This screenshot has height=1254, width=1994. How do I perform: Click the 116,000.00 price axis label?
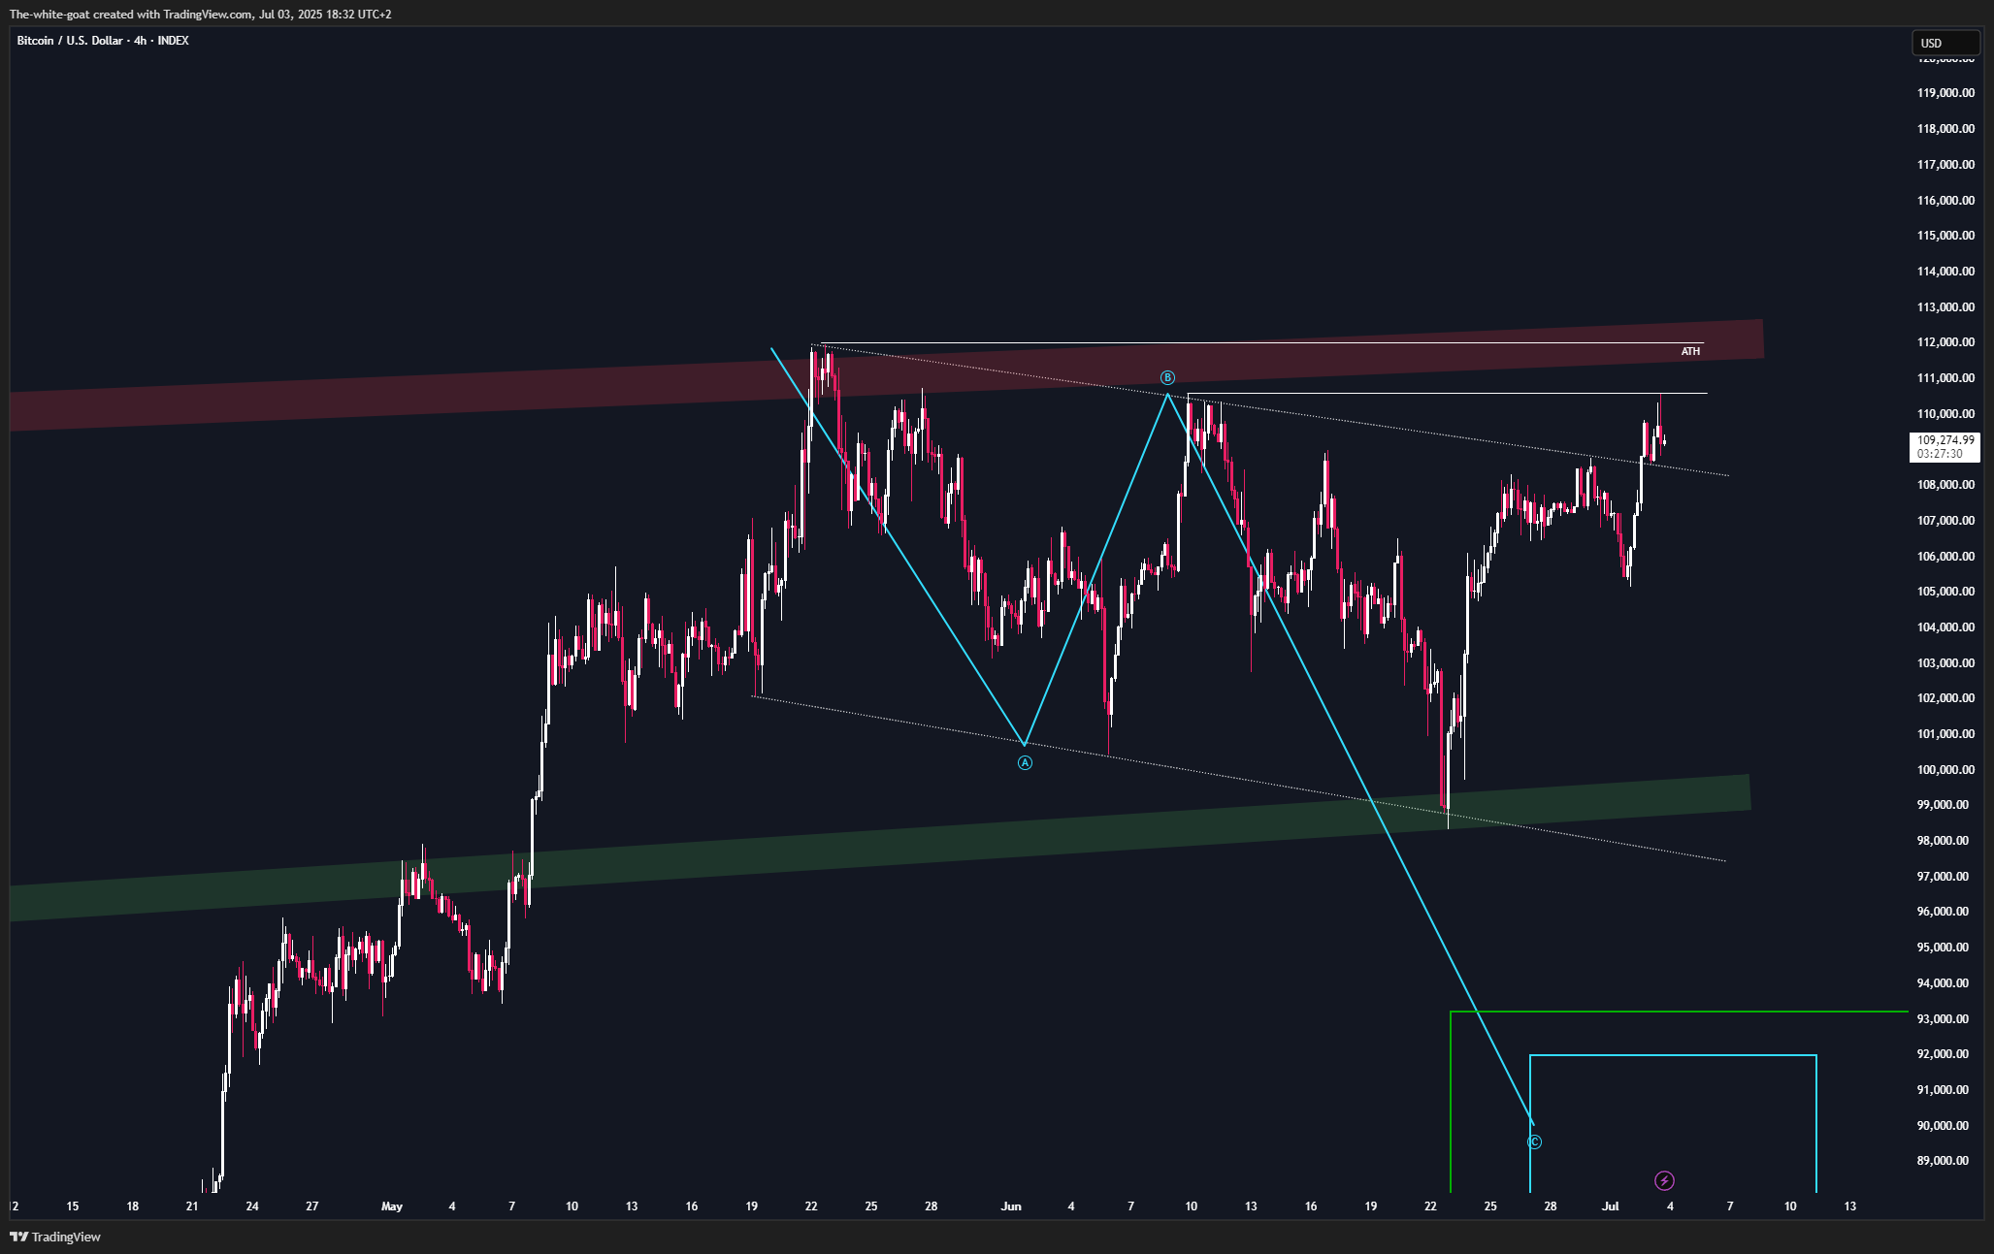click(x=1945, y=201)
